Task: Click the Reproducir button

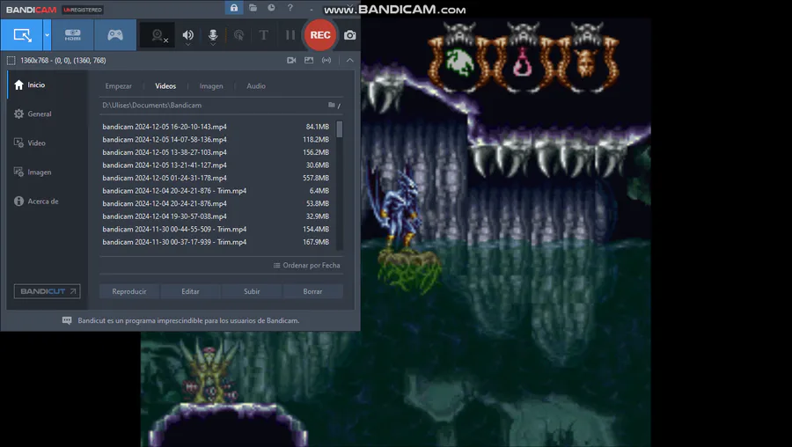Action: pyautogui.click(x=129, y=291)
